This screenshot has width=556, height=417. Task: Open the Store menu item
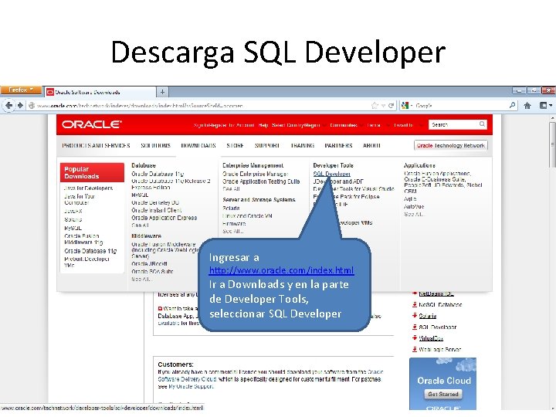[x=235, y=145]
